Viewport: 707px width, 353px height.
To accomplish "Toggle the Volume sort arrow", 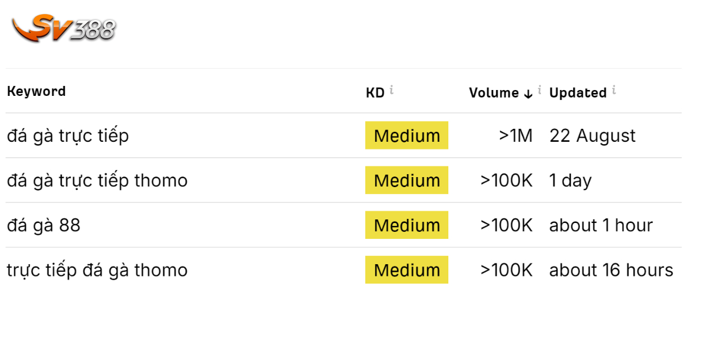I will click(x=528, y=93).
